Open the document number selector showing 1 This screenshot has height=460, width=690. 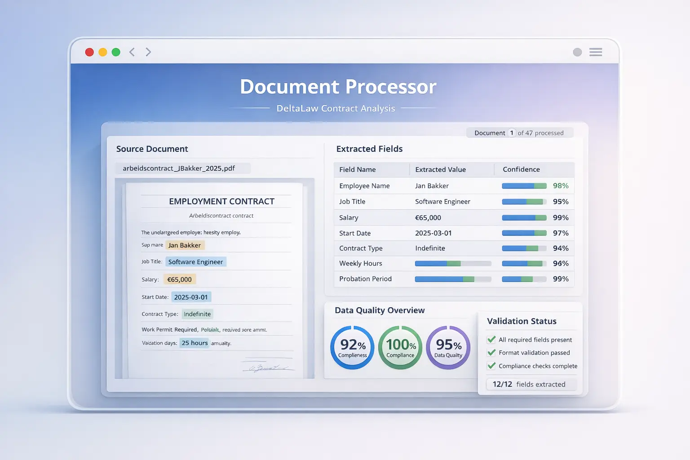click(x=511, y=133)
